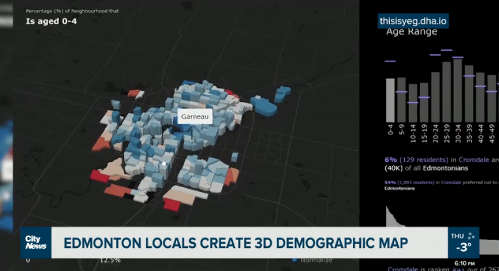Click the thisisyeg.dha.io URL label
This screenshot has height=271, width=499.
413,21
